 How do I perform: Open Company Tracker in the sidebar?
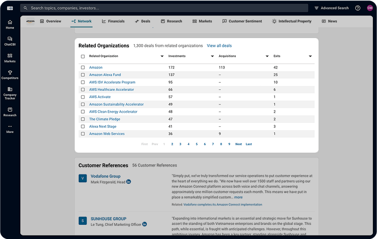tap(10, 93)
